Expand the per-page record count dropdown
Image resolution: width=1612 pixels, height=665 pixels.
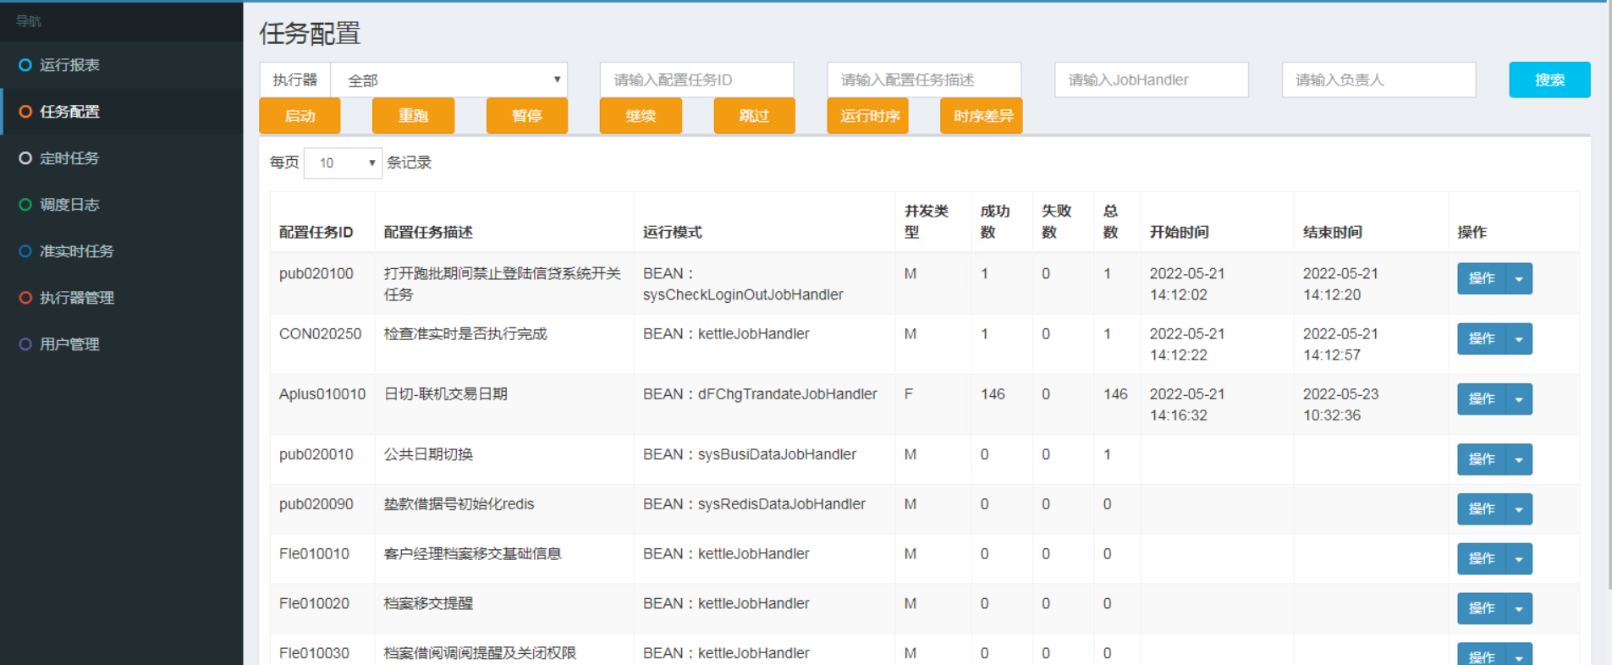pyautogui.click(x=343, y=163)
